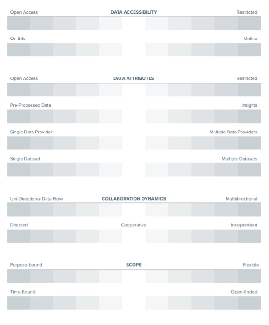Select the white center cell under Cooperative
This screenshot has height=325, width=269.
pyautogui.click(x=134, y=236)
